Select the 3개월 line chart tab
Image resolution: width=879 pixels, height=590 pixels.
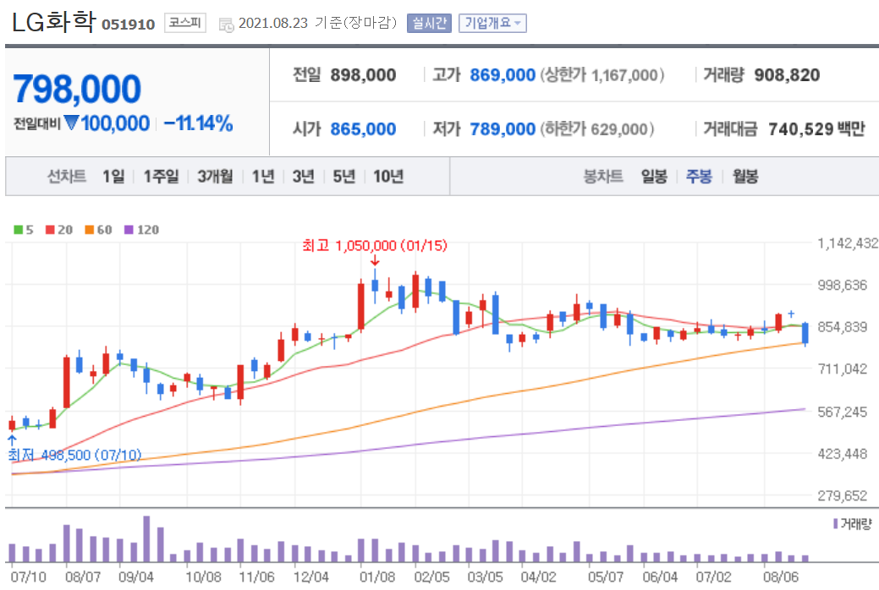(x=215, y=177)
